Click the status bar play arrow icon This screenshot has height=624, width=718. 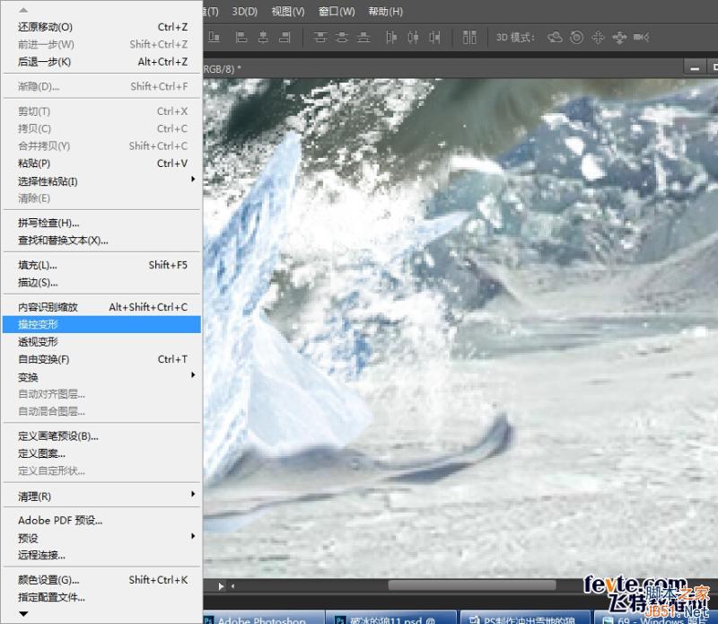221,586
